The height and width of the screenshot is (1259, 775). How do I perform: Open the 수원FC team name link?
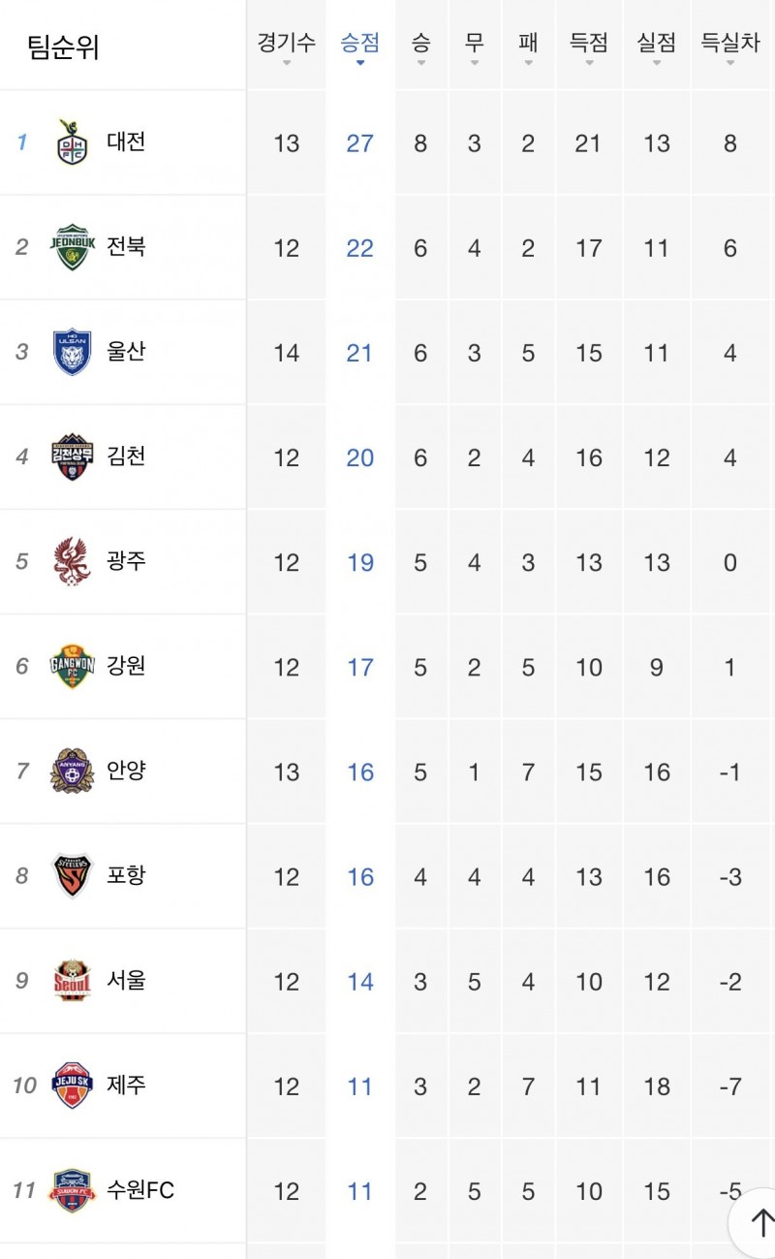pos(140,1189)
